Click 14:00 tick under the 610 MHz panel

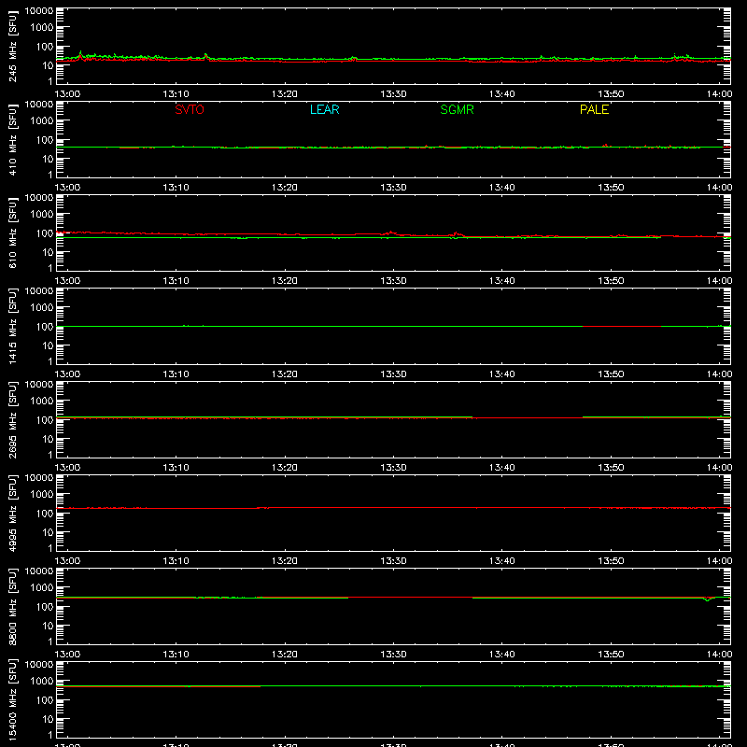click(719, 281)
